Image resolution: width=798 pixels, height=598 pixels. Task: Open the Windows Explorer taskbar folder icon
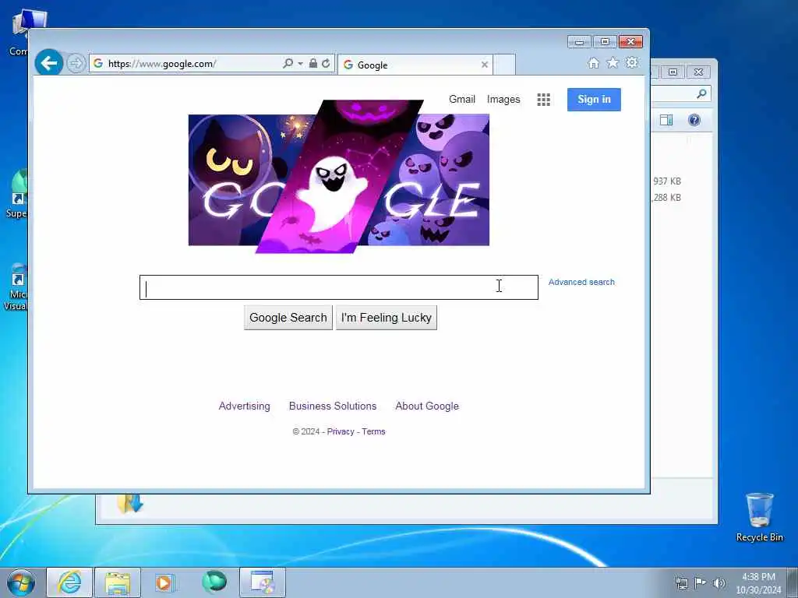click(118, 582)
